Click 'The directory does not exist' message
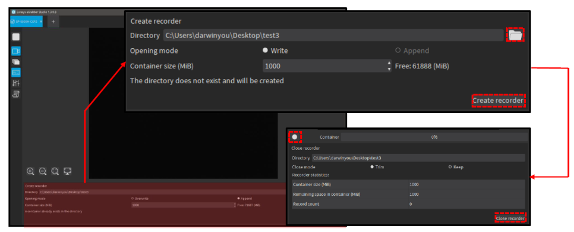Viewport: 574px width, 232px height. 207,80
